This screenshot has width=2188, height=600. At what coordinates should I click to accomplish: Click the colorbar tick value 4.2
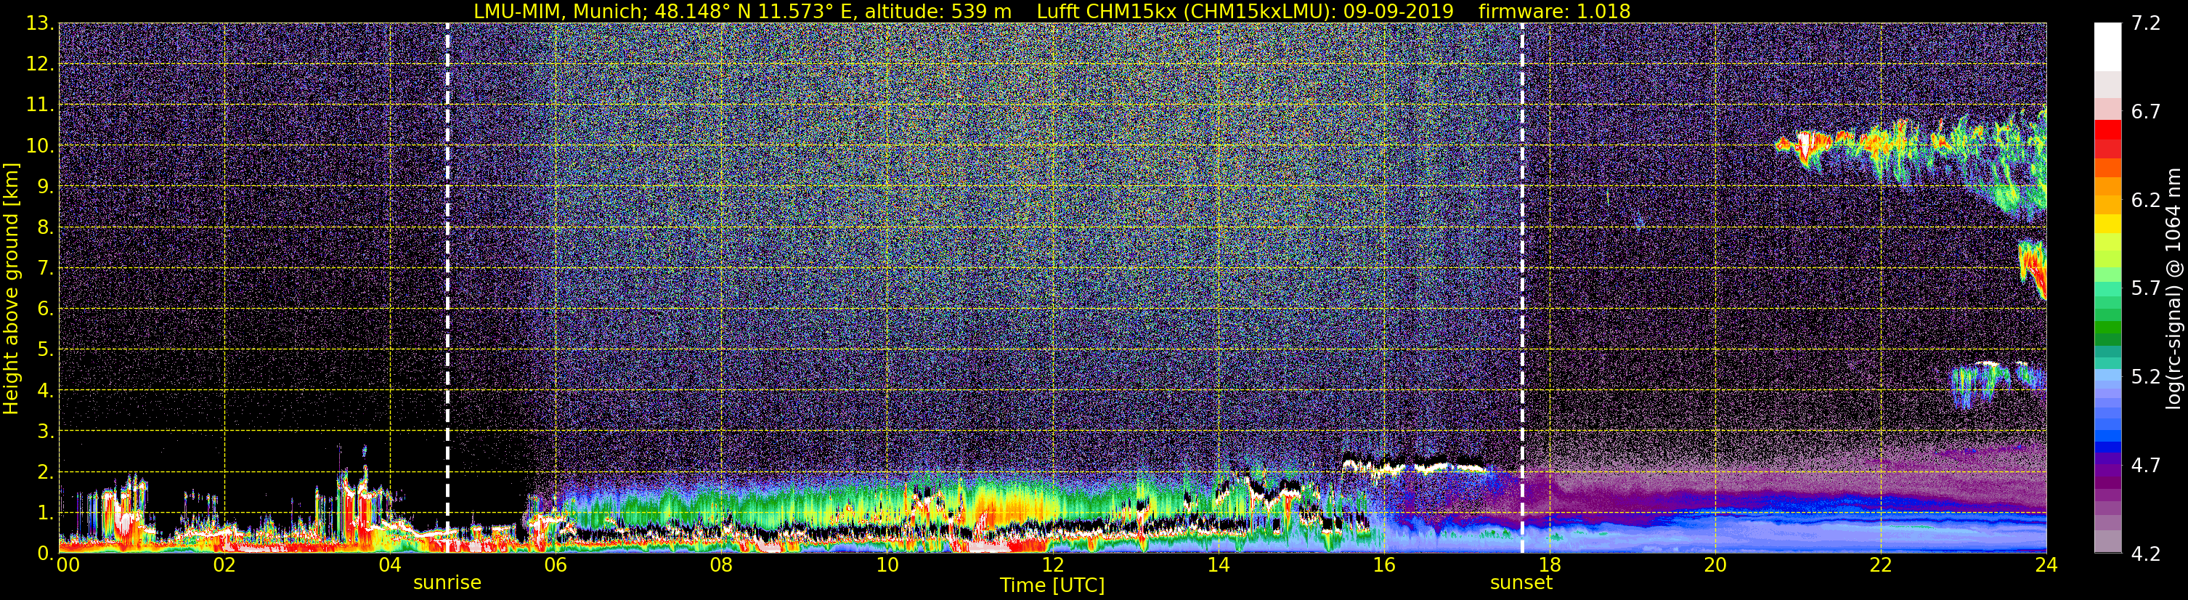pyautogui.click(x=2146, y=554)
